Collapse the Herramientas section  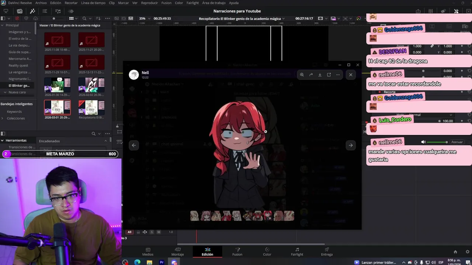2,140
